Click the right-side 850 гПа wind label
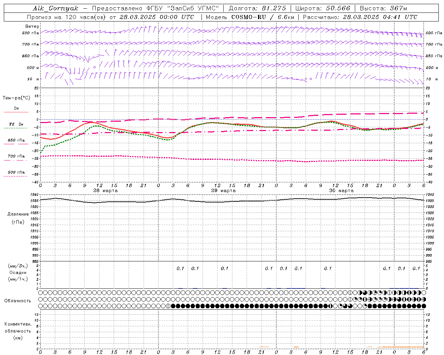Screen dimensions: 444x355 pos(434,56)
